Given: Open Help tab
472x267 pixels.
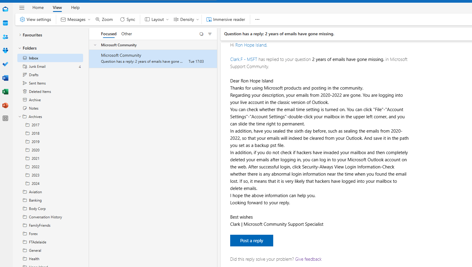Looking at the screenshot, I should tap(75, 7).
